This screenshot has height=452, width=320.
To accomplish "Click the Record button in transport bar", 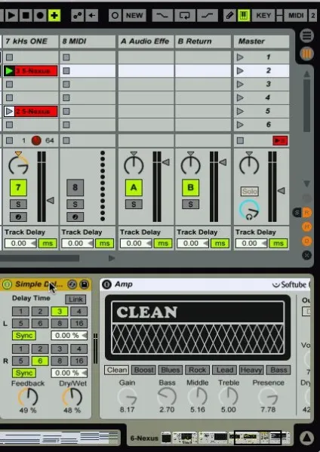I will click(40, 15).
